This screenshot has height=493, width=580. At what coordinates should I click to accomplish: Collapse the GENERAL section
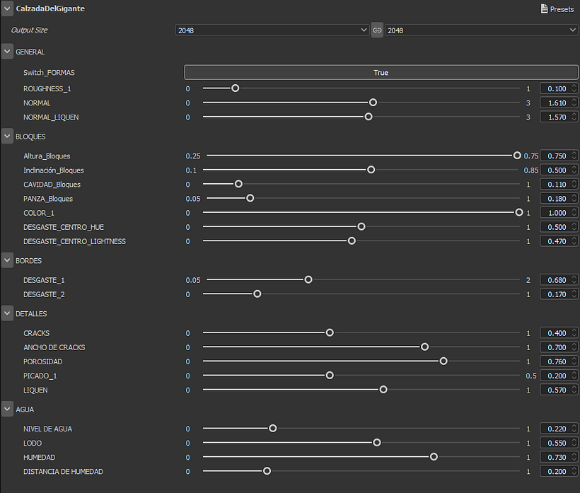pyautogui.click(x=7, y=52)
